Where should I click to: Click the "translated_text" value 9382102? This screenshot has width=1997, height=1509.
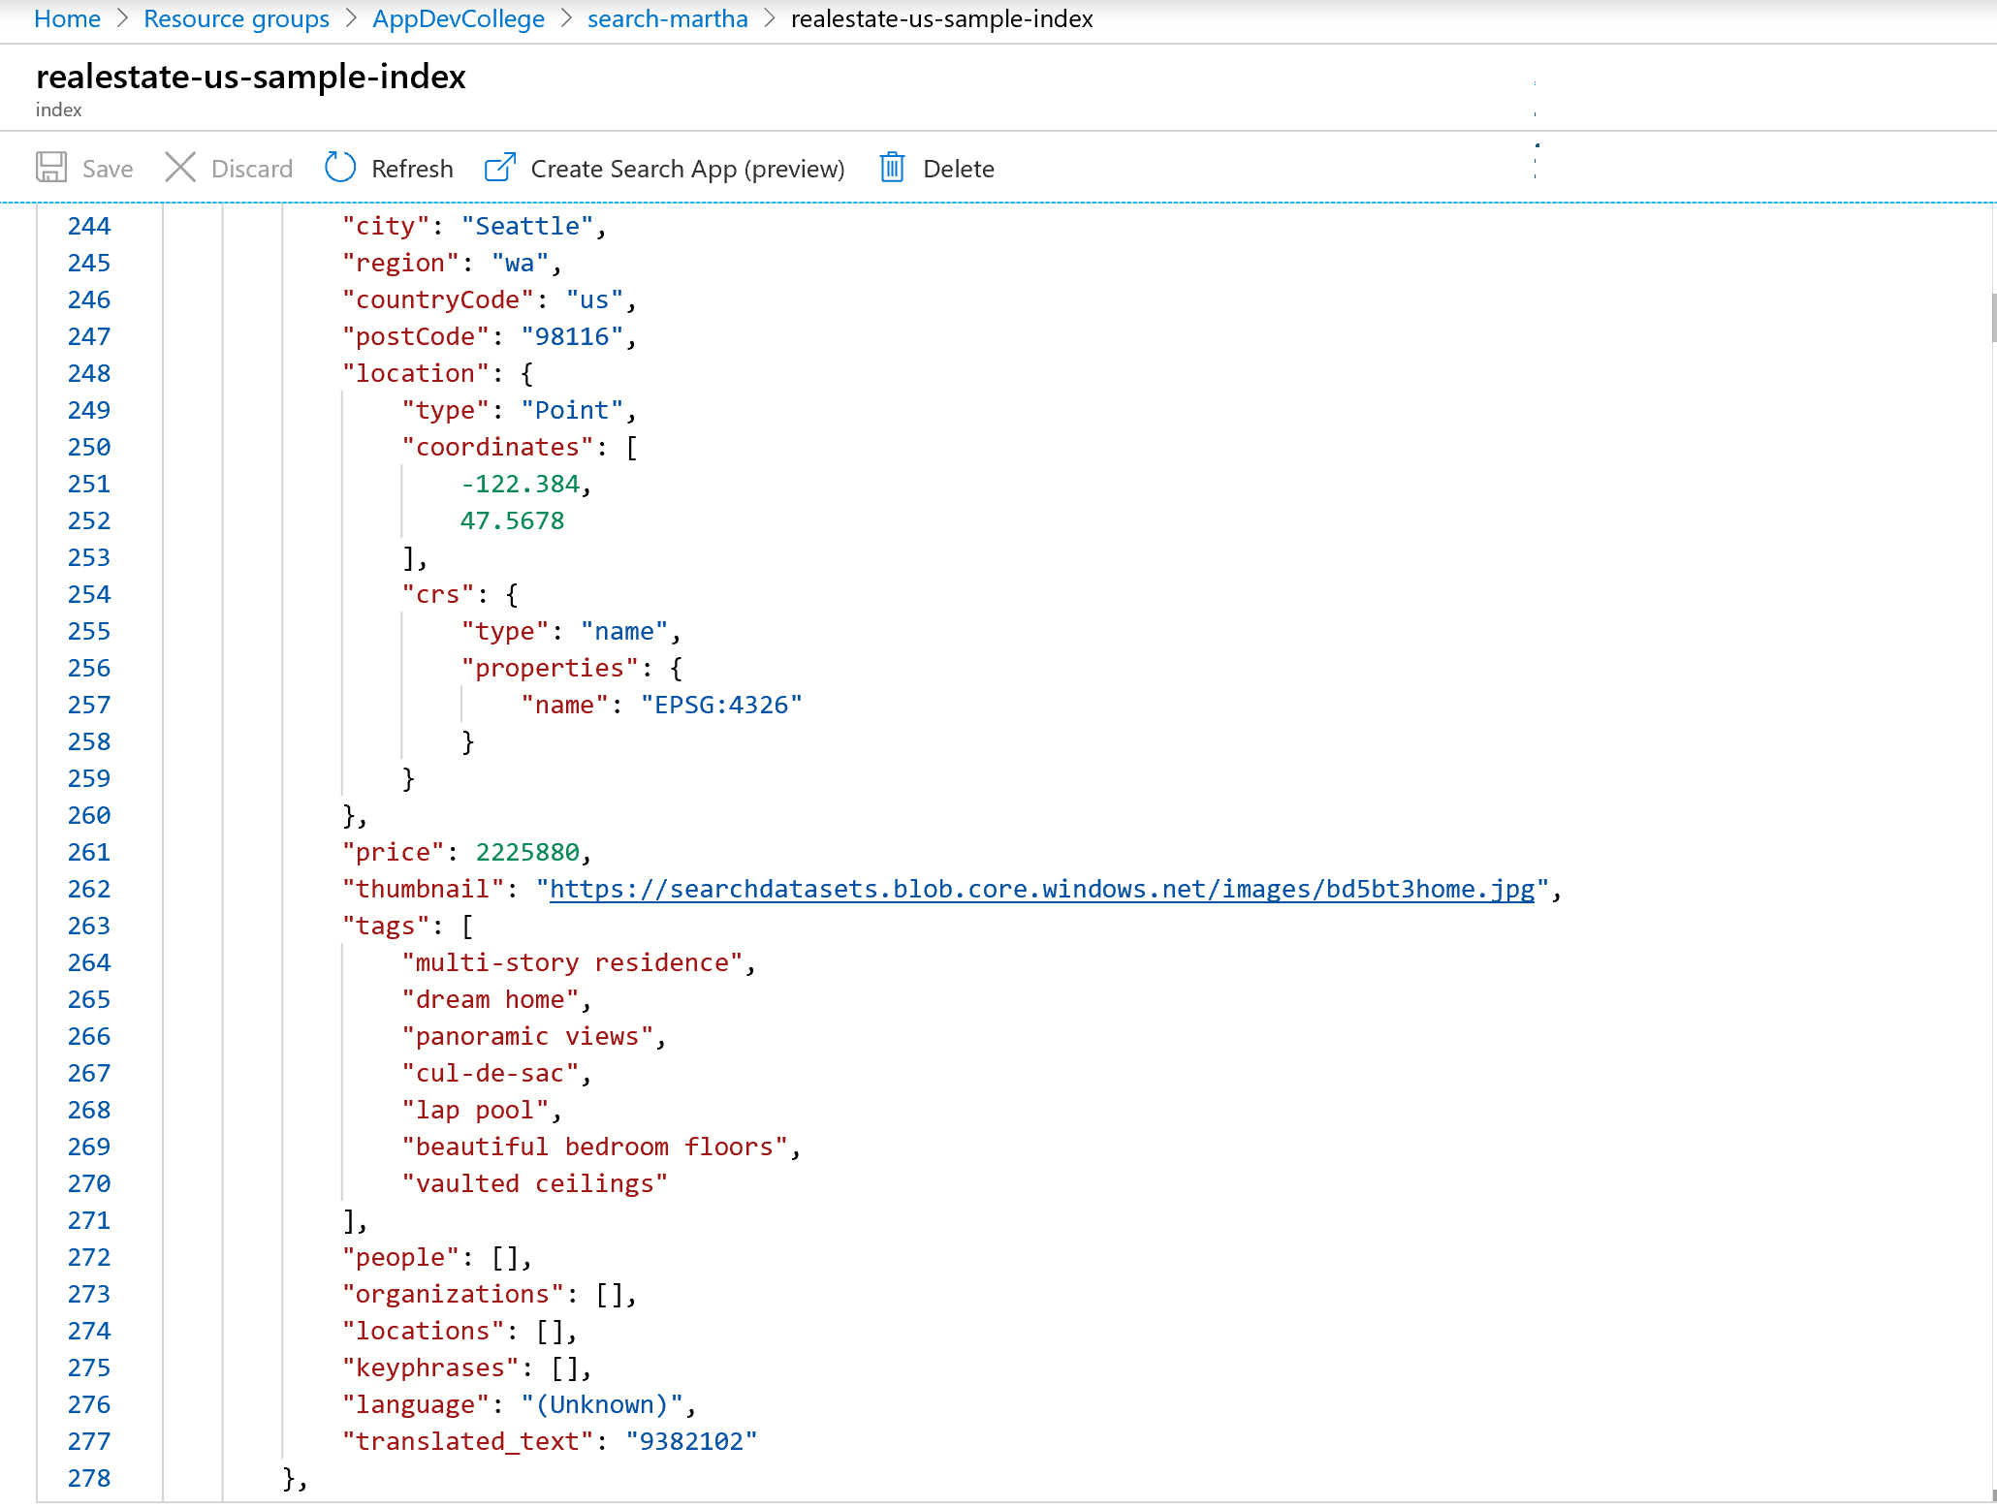click(690, 1441)
